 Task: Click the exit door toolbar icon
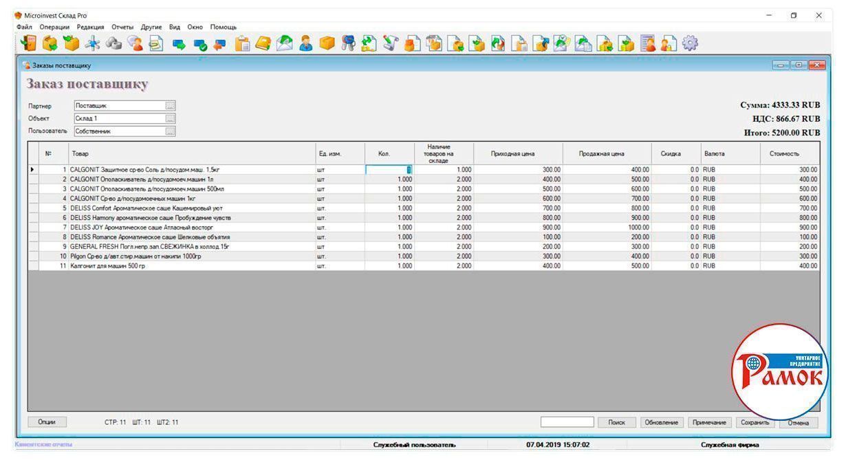click(x=29, y=44)
